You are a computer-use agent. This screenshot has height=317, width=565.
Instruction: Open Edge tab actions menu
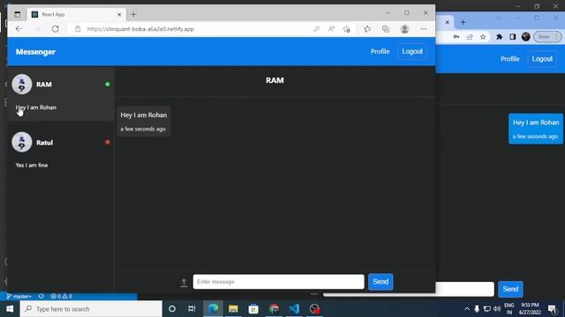coord(18,14)
